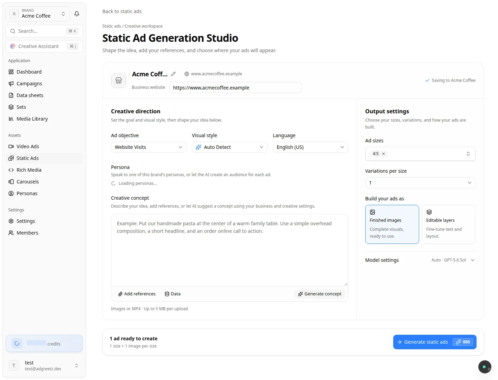Click the Campaigns megaphone icon

(11, 84)
